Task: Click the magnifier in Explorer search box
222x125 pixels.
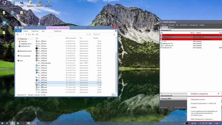Action: coord(114,34)
